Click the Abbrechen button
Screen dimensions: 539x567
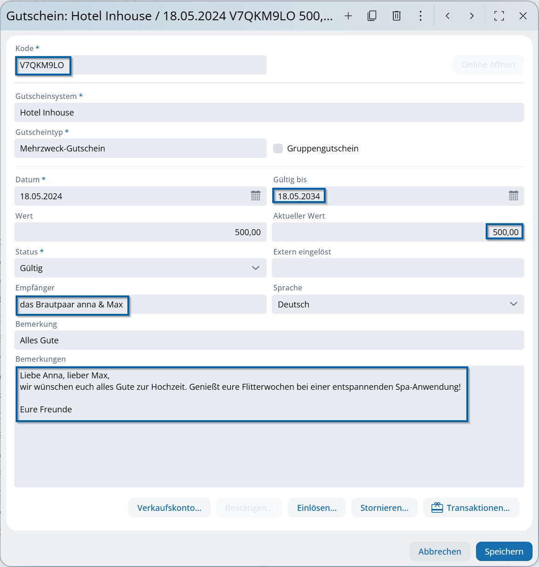[439, 551]
